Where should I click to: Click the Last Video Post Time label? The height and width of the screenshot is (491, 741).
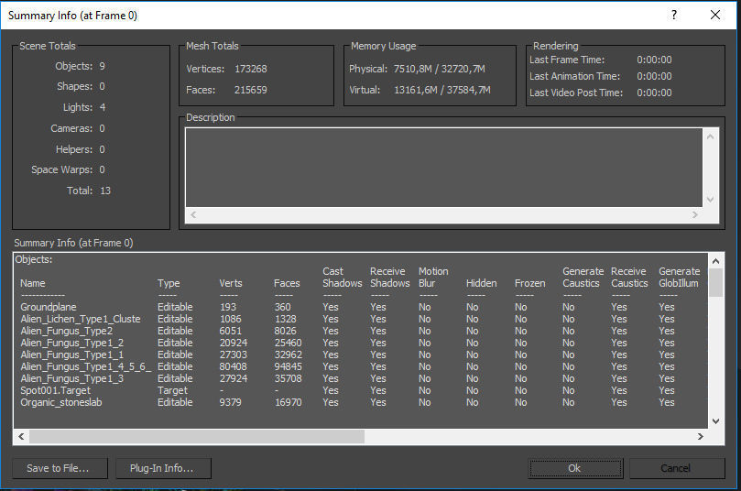pyautogui.click(x=575, y=93)
